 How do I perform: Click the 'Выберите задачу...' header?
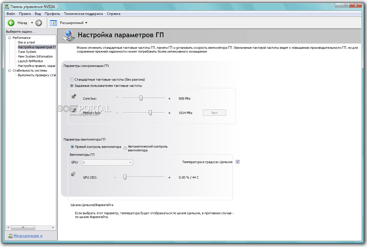pos(20,32)
